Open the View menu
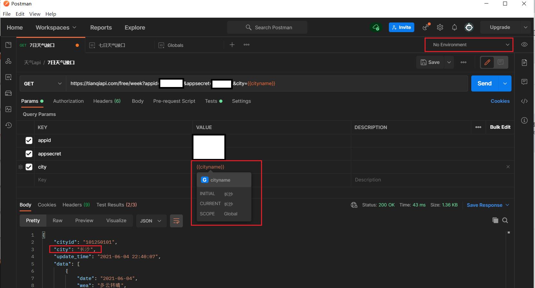The image size is (535, 288). (x=35, y=14)
